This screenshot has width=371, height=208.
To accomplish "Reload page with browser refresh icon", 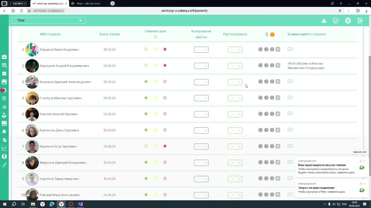I will click(x=21, y=11).
